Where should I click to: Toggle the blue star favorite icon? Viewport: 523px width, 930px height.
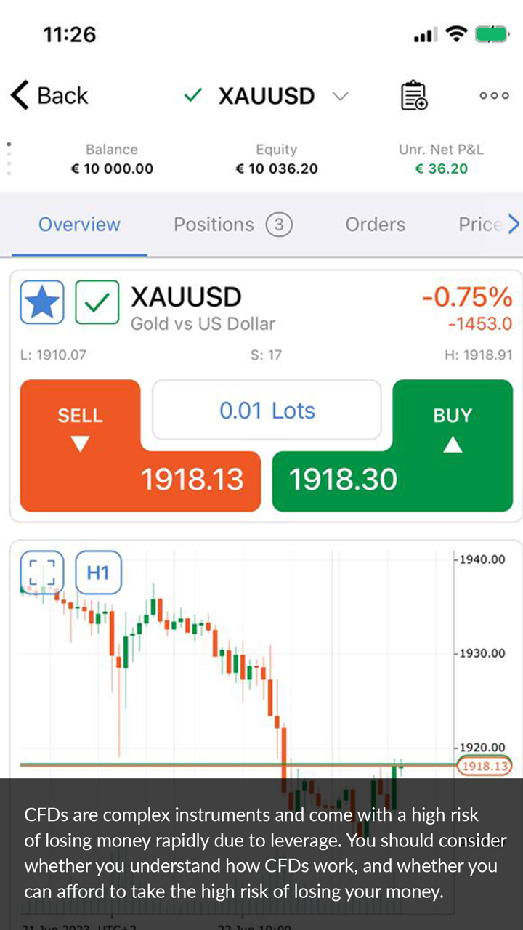(42, 302)
